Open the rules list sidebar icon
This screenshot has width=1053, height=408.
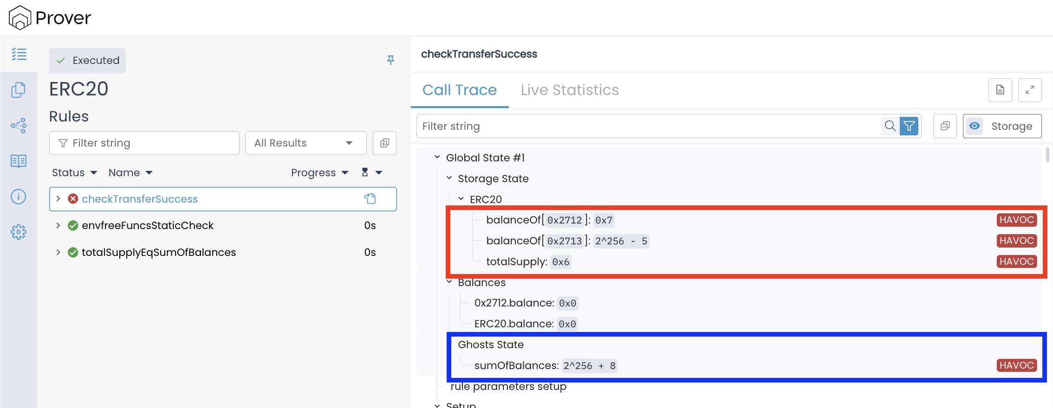click(x=19, y=54)
